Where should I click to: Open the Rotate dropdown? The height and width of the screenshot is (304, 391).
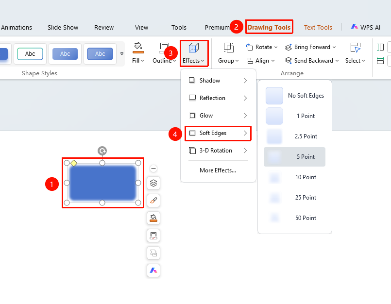pos(262,47)
